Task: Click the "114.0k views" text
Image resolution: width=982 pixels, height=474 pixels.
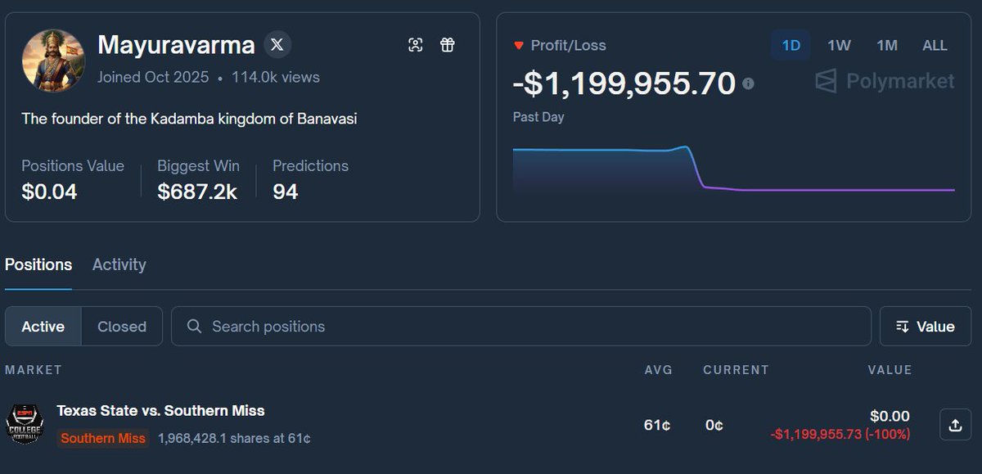Action: coord(276,78)
